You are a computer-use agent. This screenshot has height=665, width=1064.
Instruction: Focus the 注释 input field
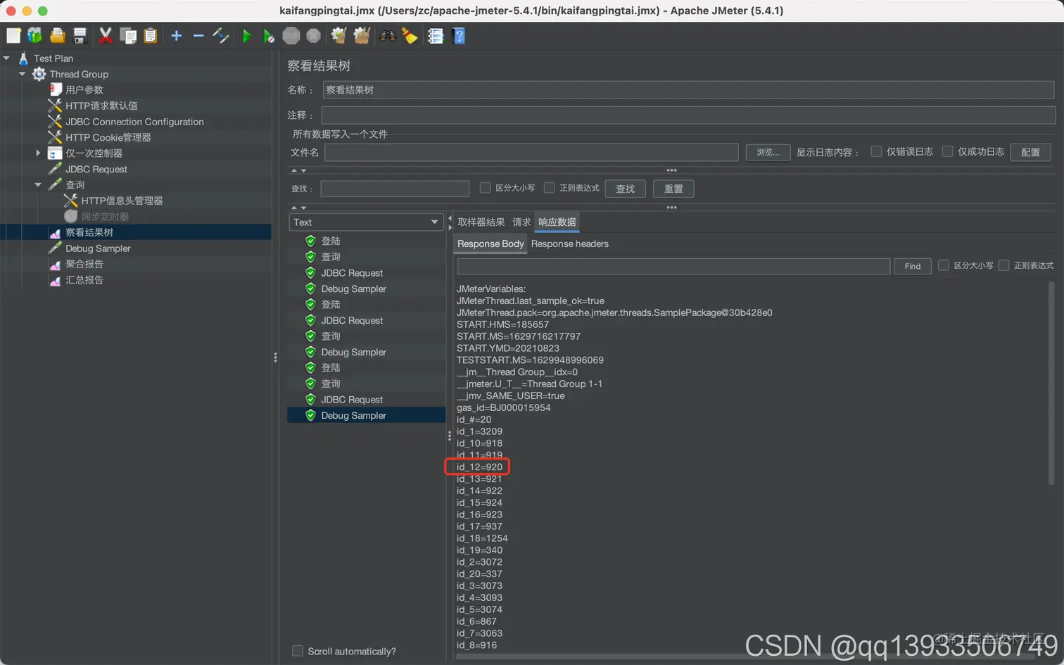point(688,115)
